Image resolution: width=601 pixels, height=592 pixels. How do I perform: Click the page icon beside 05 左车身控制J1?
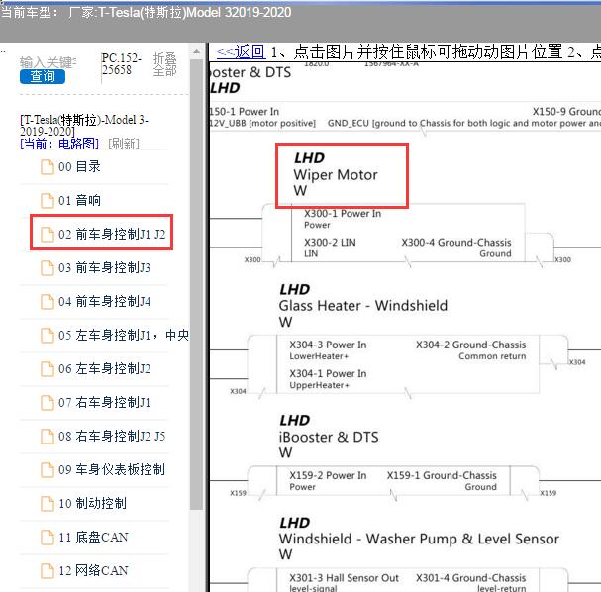click(x=48, y=336)
